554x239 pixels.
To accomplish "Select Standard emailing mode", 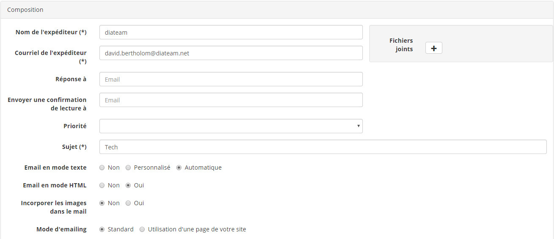I will pos(102,229).
